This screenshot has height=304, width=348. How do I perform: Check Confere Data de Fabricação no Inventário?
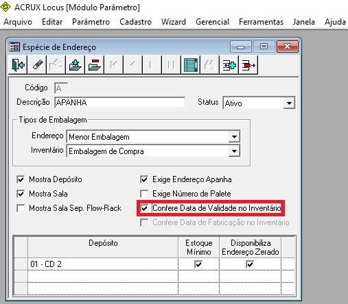tap(144, 223)
